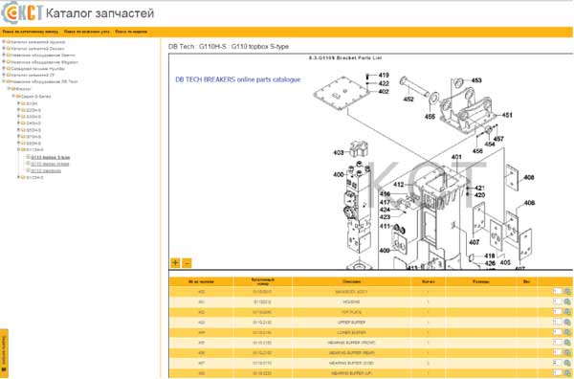This screenshot has width=574, height=379.
Task: Expand Каталог запчастей Doosan node
Action: coord(4,49)
